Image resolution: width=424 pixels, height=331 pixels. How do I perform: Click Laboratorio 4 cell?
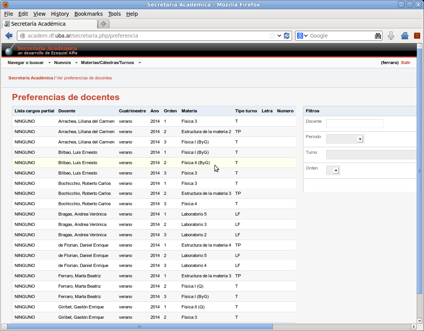tap(194, 266)
